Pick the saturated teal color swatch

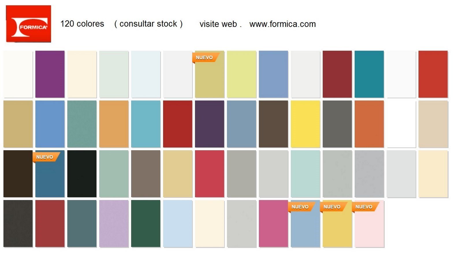coord(369,74)
